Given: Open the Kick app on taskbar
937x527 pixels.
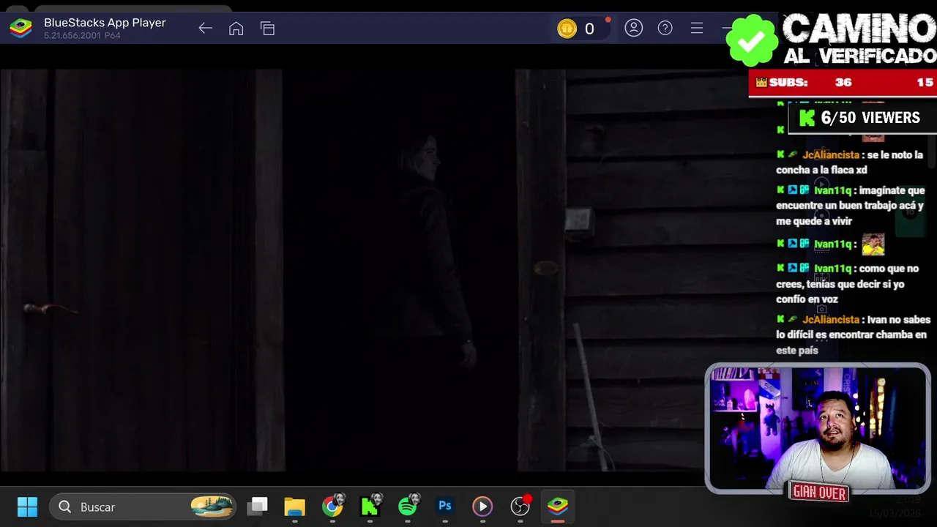Looking at the screenshot, I should point(370,506).
